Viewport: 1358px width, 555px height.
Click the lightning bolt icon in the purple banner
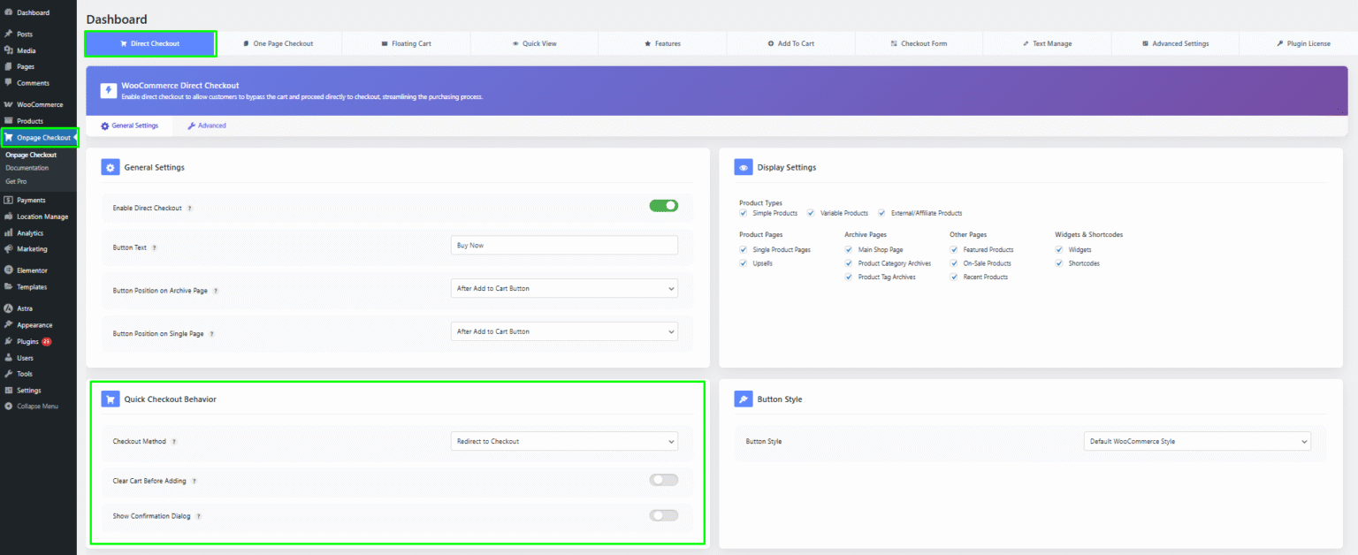click(108, 90)
